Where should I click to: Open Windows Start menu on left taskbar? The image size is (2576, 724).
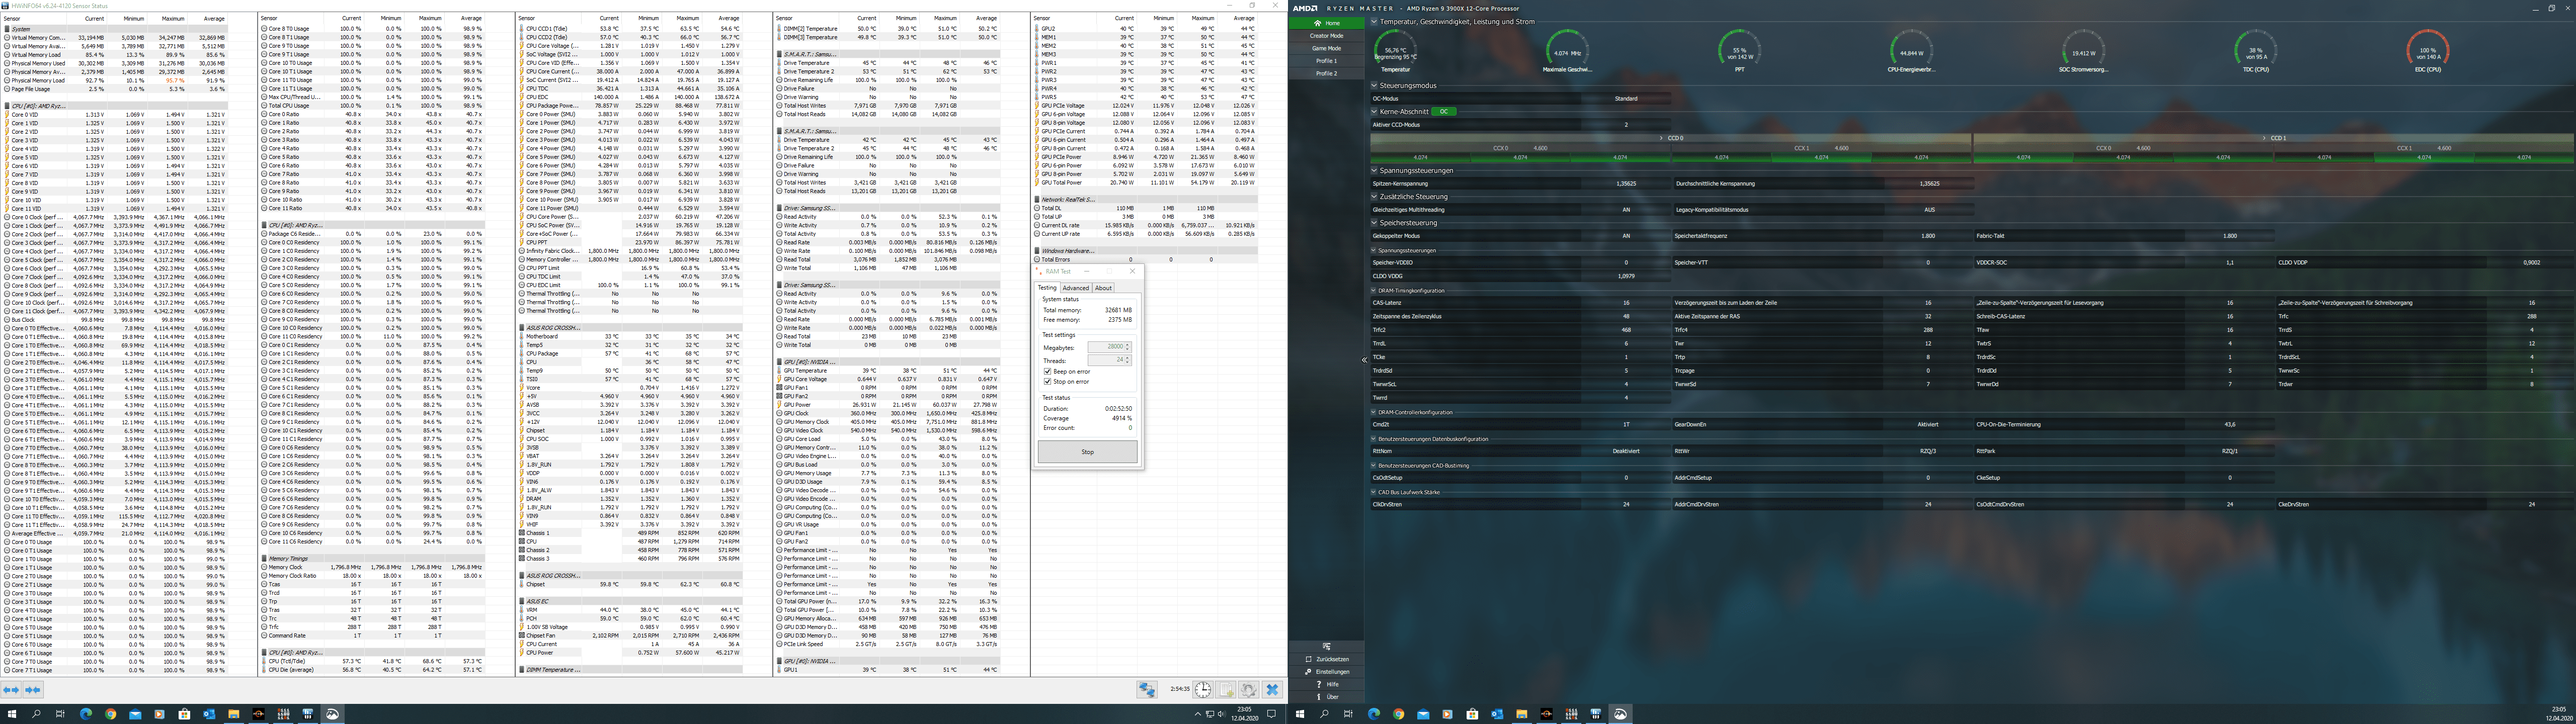point(12,714)
